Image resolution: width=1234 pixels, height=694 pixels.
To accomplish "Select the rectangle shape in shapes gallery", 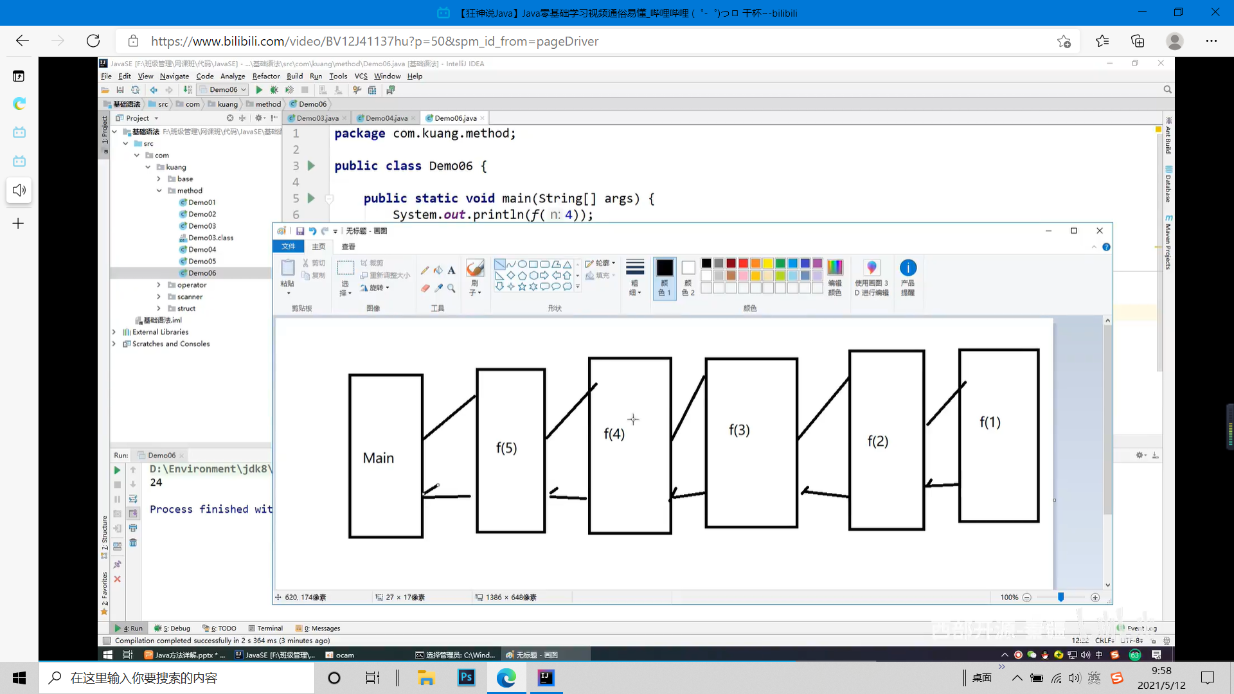I will (533, 264).
